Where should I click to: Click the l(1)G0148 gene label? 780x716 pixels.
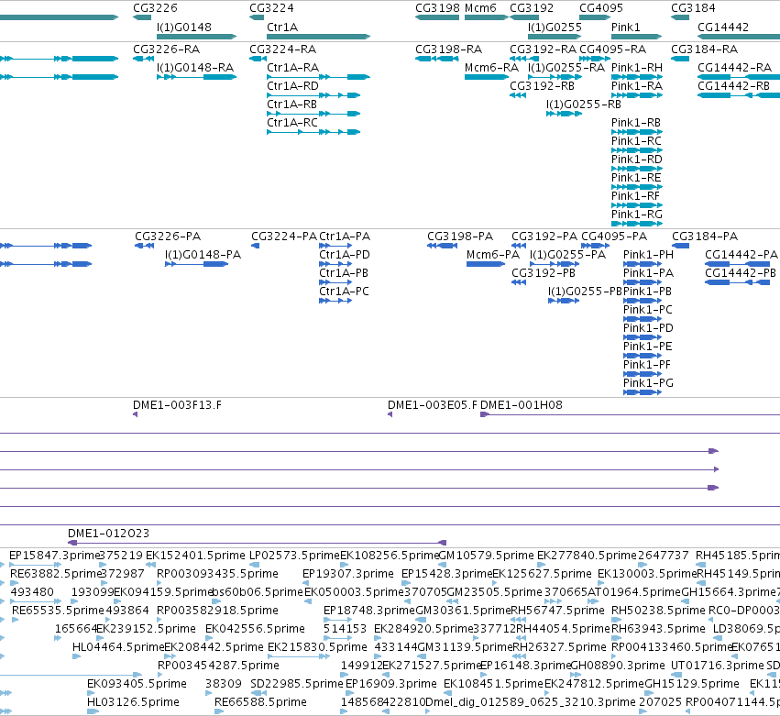(184, 27)
